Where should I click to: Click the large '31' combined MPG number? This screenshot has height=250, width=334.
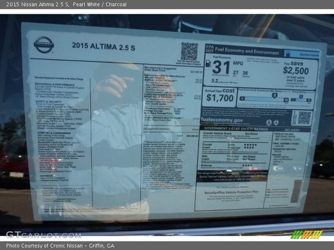221,67
